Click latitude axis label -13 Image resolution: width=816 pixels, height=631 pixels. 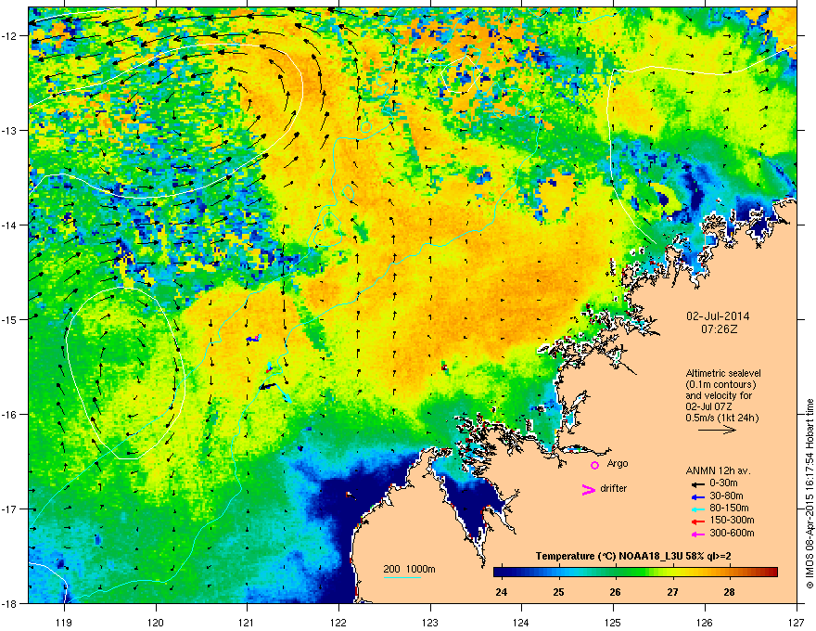[10, 130]
